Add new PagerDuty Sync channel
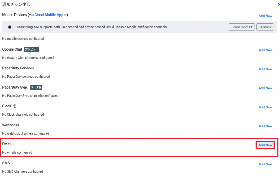280x178 pixels. 265,88
